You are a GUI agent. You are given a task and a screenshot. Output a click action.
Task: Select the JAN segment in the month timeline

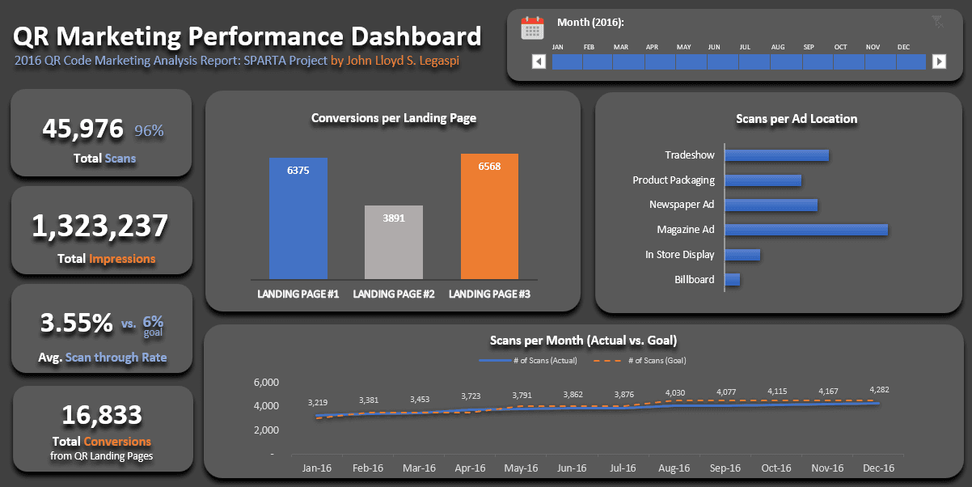[x=567, y=61]
